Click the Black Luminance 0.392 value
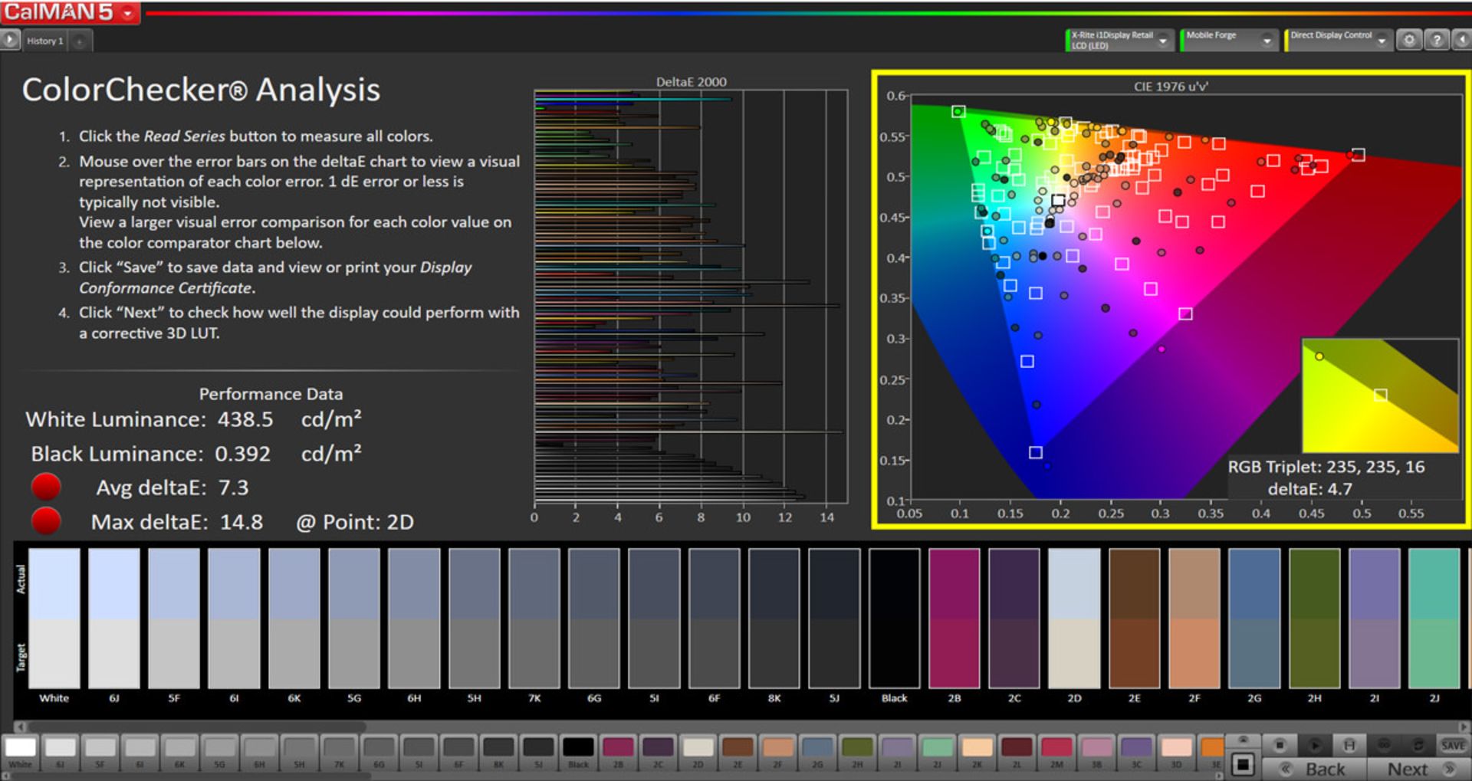 click(242, 454)
